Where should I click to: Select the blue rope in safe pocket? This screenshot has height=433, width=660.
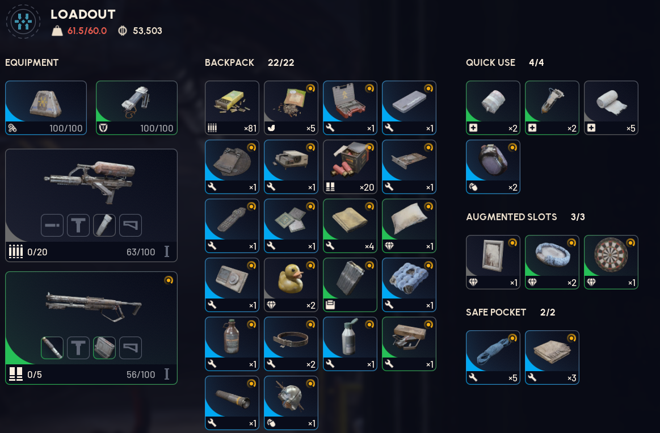point(493,358)
